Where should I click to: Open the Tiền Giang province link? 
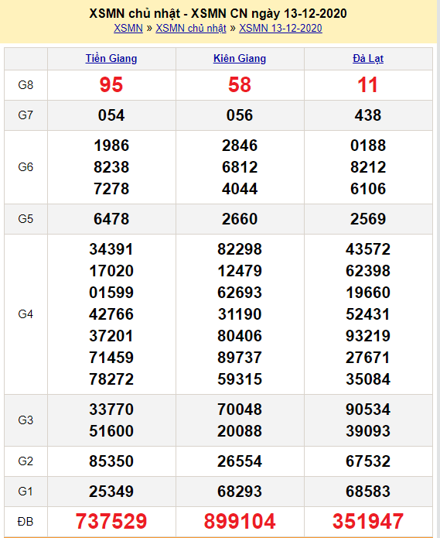111,58
